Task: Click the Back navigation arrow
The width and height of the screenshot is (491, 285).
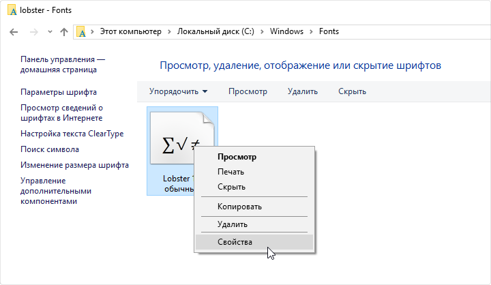Action: point(14,31)
